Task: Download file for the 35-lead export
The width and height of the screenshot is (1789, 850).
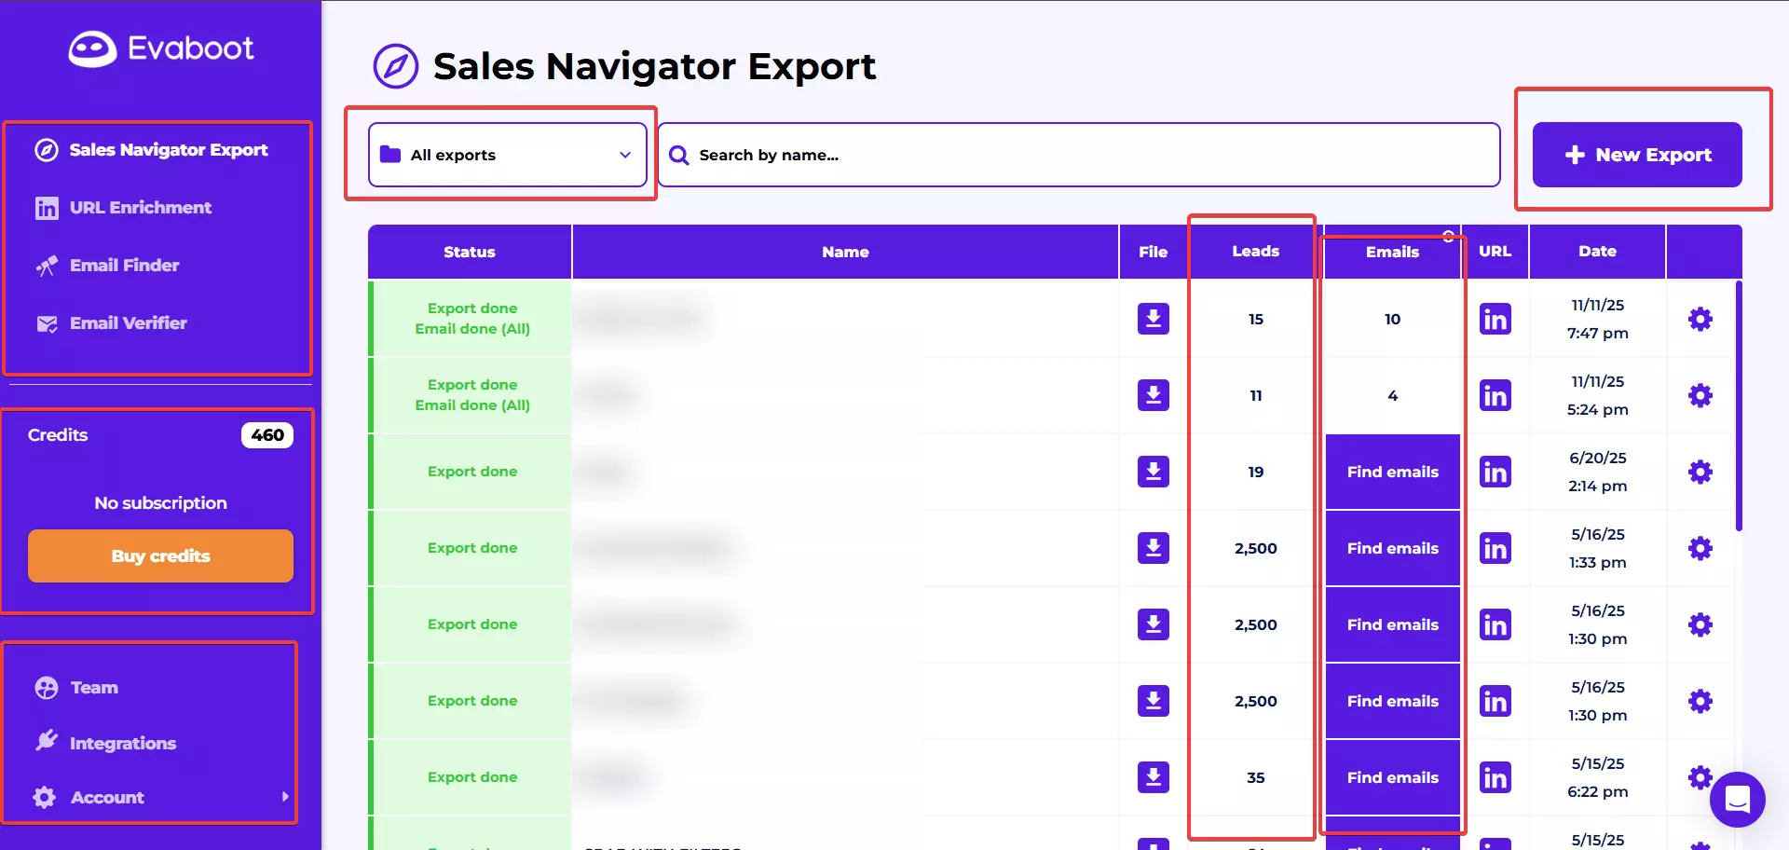Action: pyautogui.click(x=1153, y=777)
